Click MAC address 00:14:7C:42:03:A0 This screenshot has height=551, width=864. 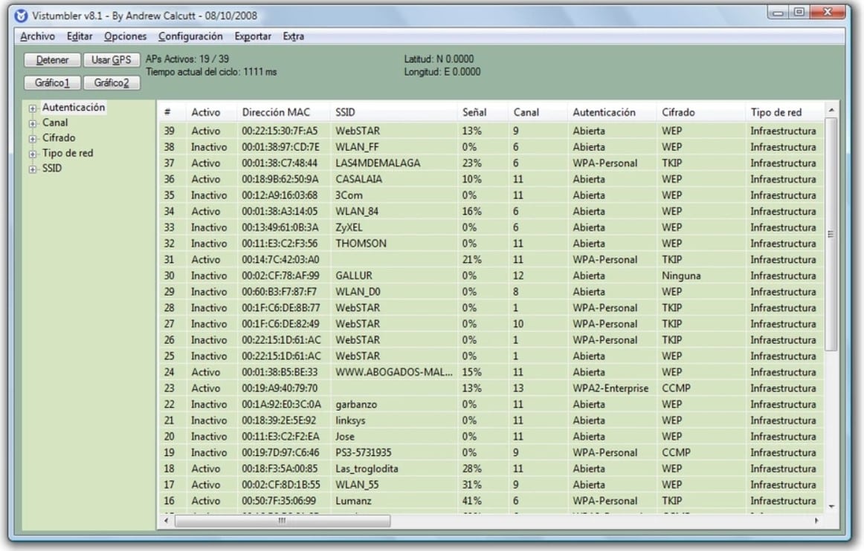280,259
